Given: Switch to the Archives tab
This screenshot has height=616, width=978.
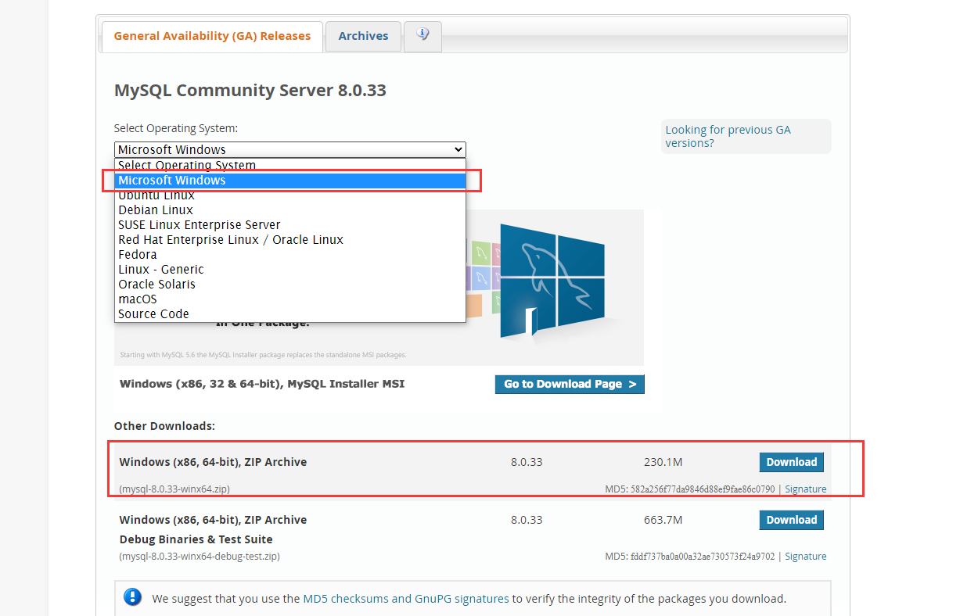Looking at the screenshot, I should (363, 36).
